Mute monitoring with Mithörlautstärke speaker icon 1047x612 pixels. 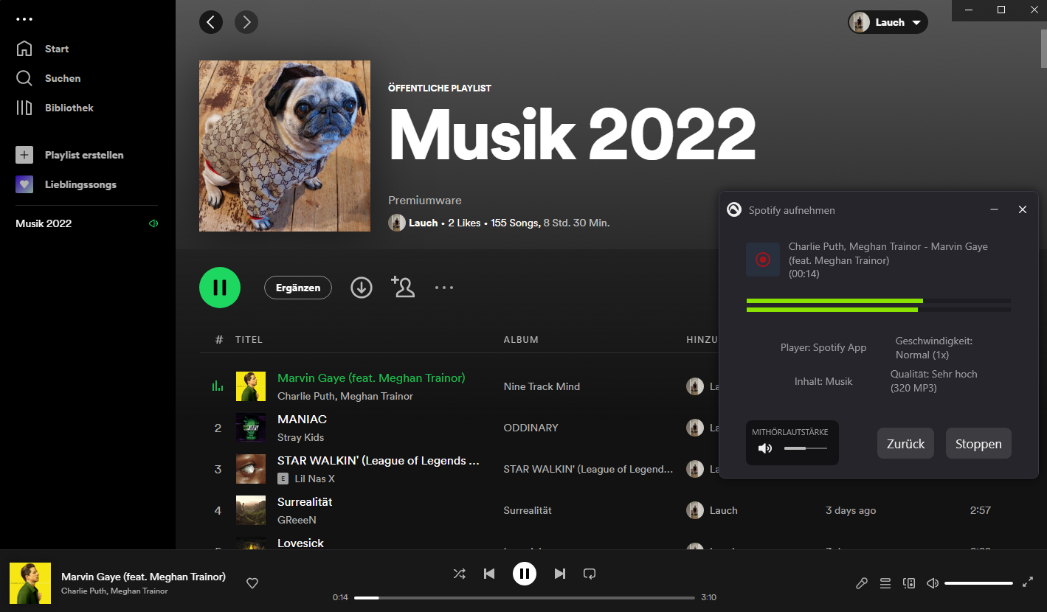tap(765, 448)
